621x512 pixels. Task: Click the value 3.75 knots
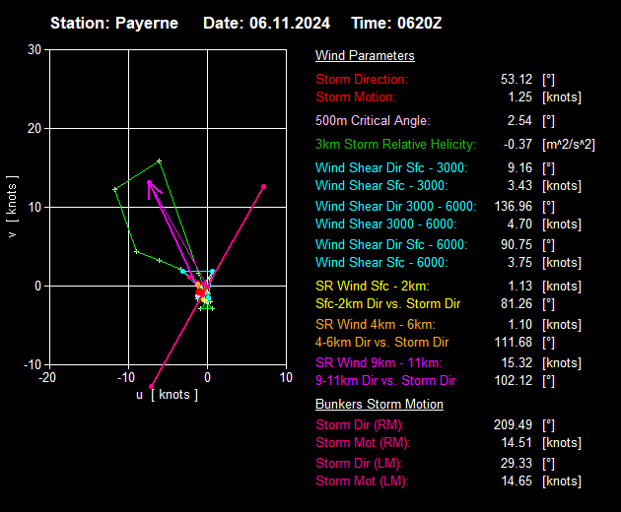pyautogui.click(x=520, y=262)
